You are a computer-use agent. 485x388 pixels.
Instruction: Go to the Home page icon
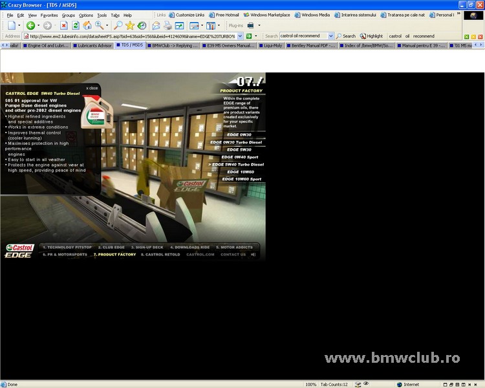click(87, 25)
